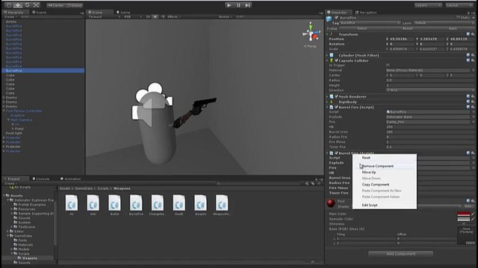This screenshot has width=478, height=268.
Task: Open the Direction Y-Axis dropdown
Action: pyautogui.click(x=430, y=90)
